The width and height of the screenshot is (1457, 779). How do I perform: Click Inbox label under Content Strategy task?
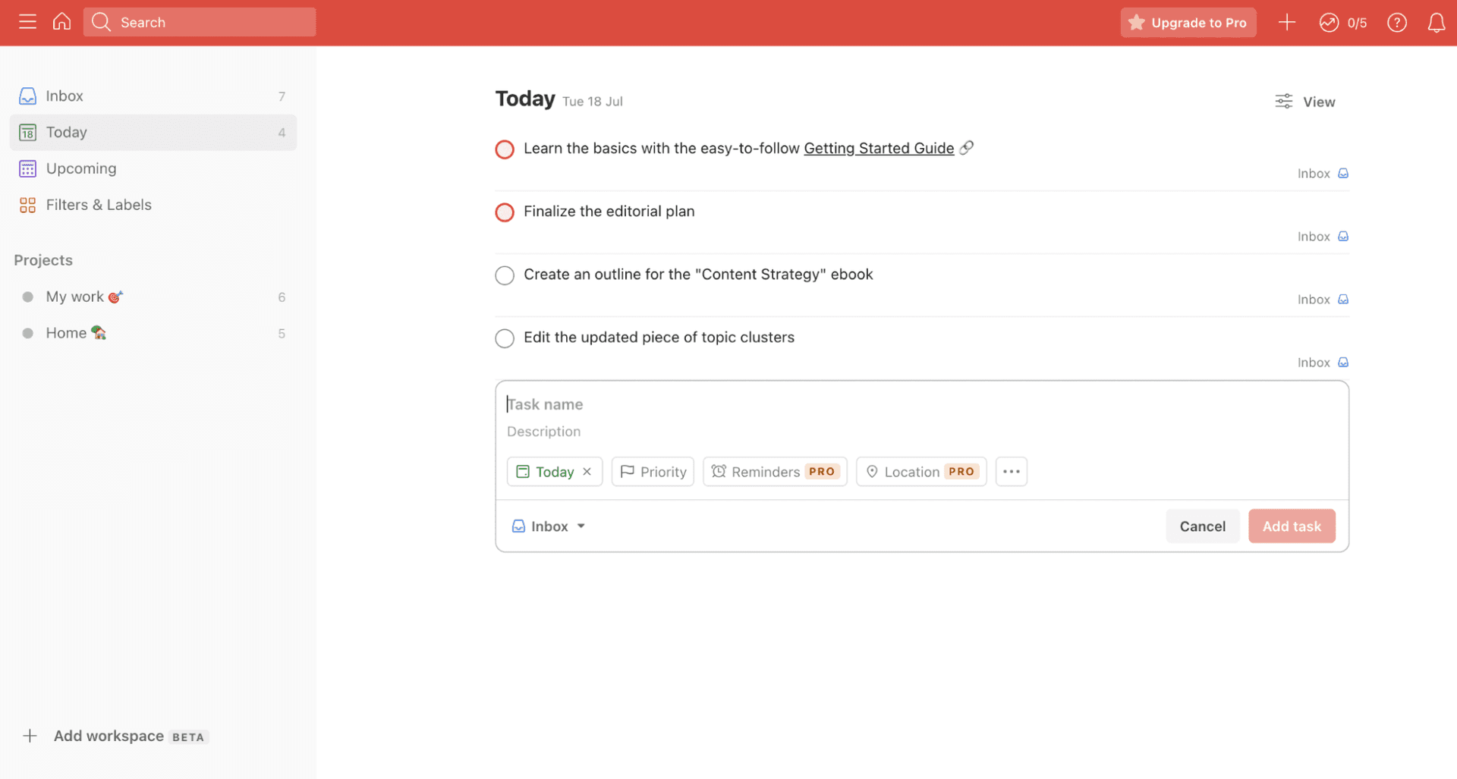point(1323,300)
